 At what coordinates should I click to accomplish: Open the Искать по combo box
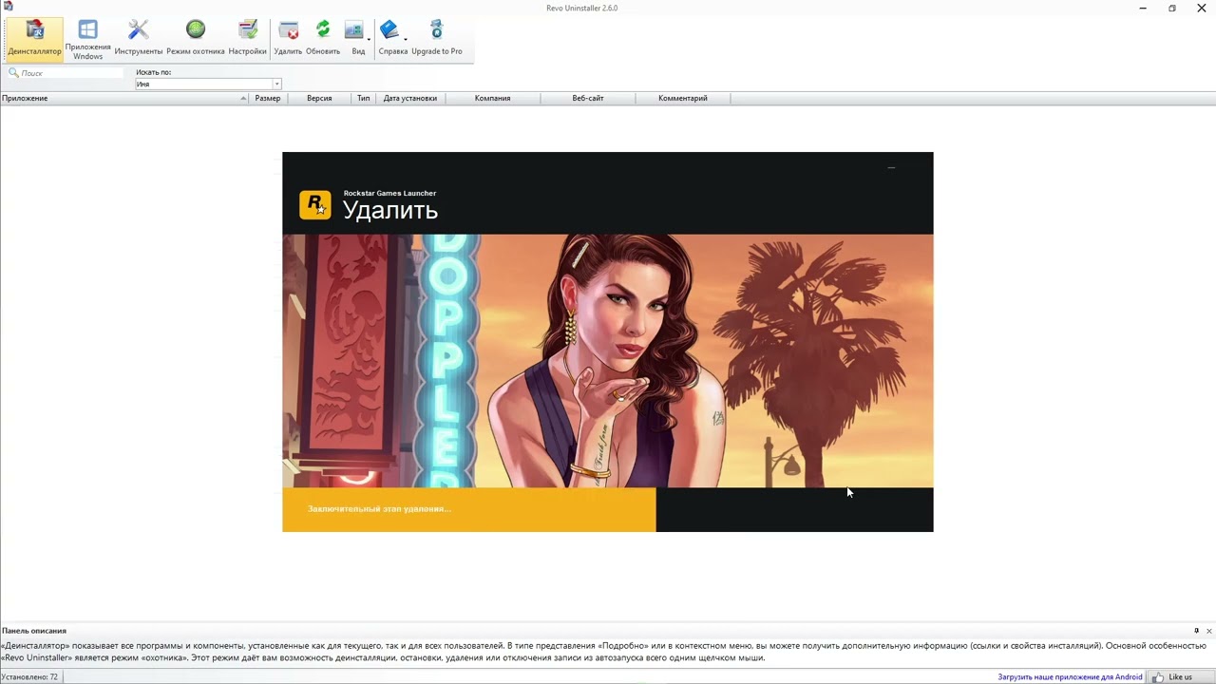208,84
